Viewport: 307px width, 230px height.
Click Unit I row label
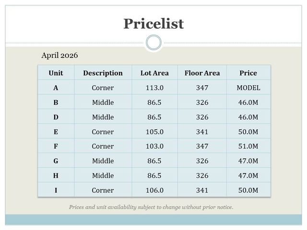click(x=56, y=190)
